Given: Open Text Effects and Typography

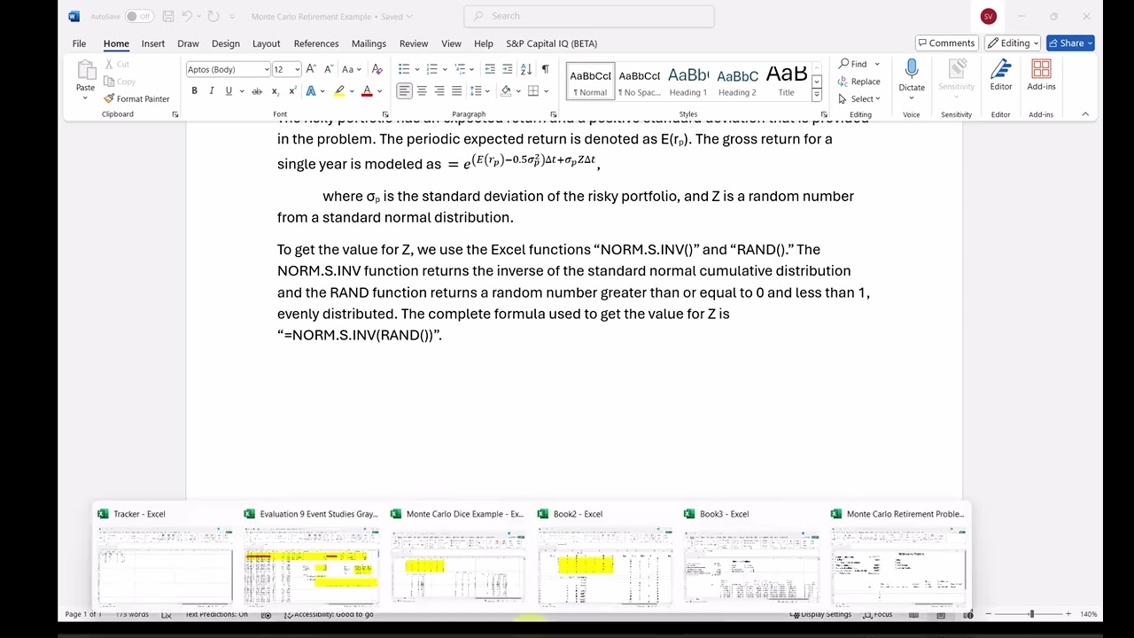Looking at the screenshot, I should [311, 91].
